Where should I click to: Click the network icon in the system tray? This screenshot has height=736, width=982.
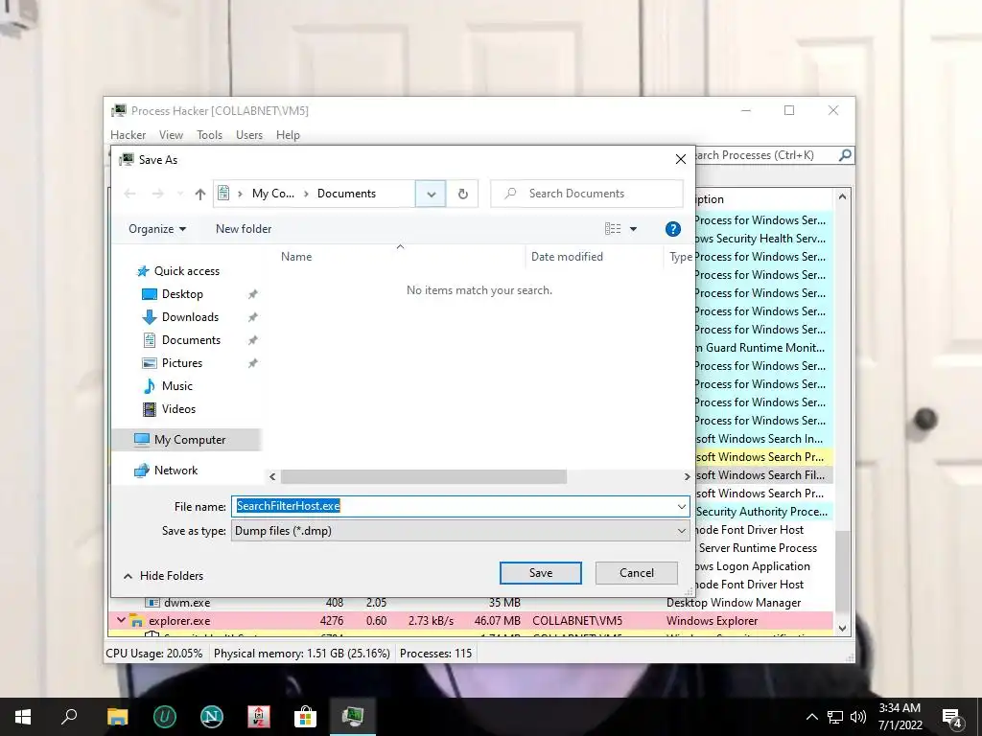coord(835,717)
